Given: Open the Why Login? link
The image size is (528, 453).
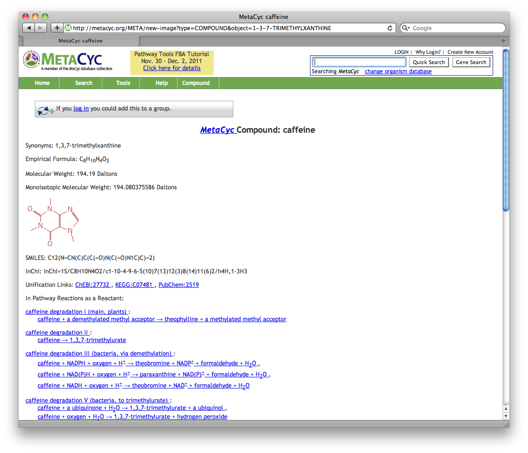Looking at the screenshot, I should tap(428, 52).
